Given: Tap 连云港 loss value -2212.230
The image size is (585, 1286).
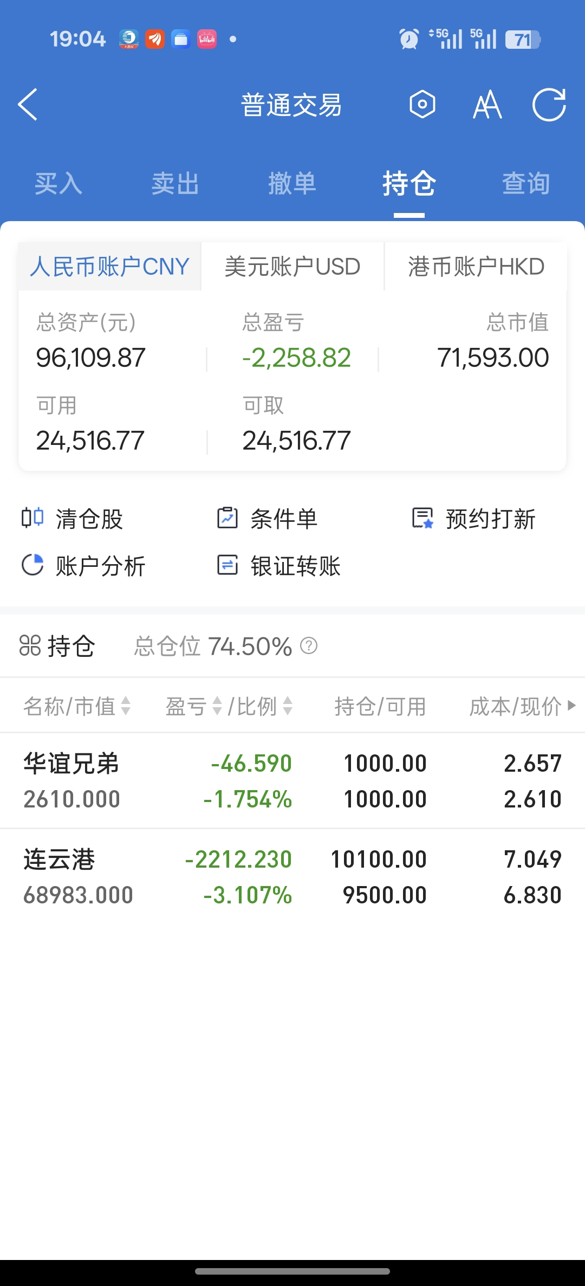Looking at the screenshot, I should click(x=238, y=859).
